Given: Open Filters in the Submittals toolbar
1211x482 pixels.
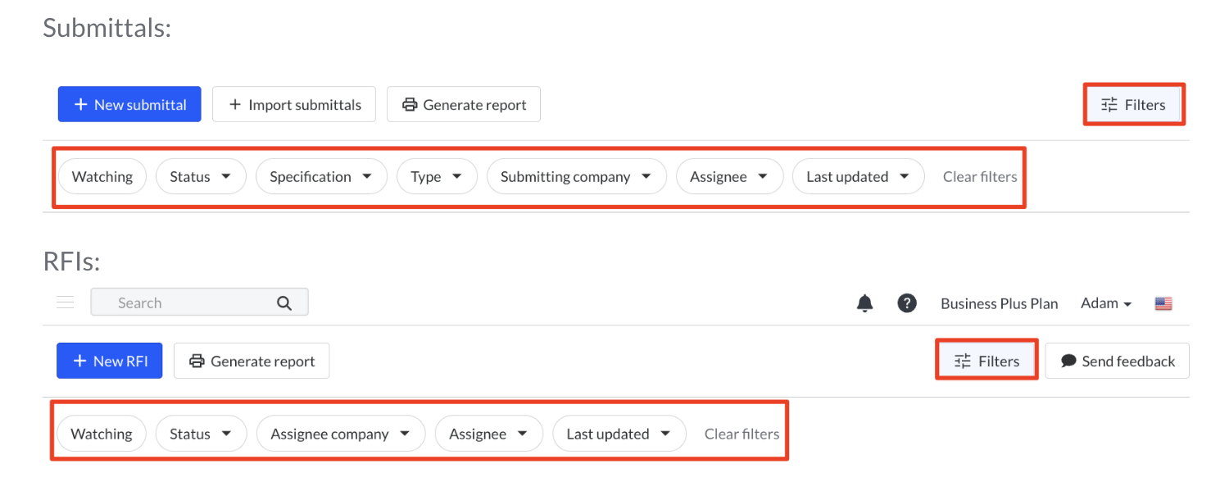Looking at the screenshot, I should (x=1133, y=104).
